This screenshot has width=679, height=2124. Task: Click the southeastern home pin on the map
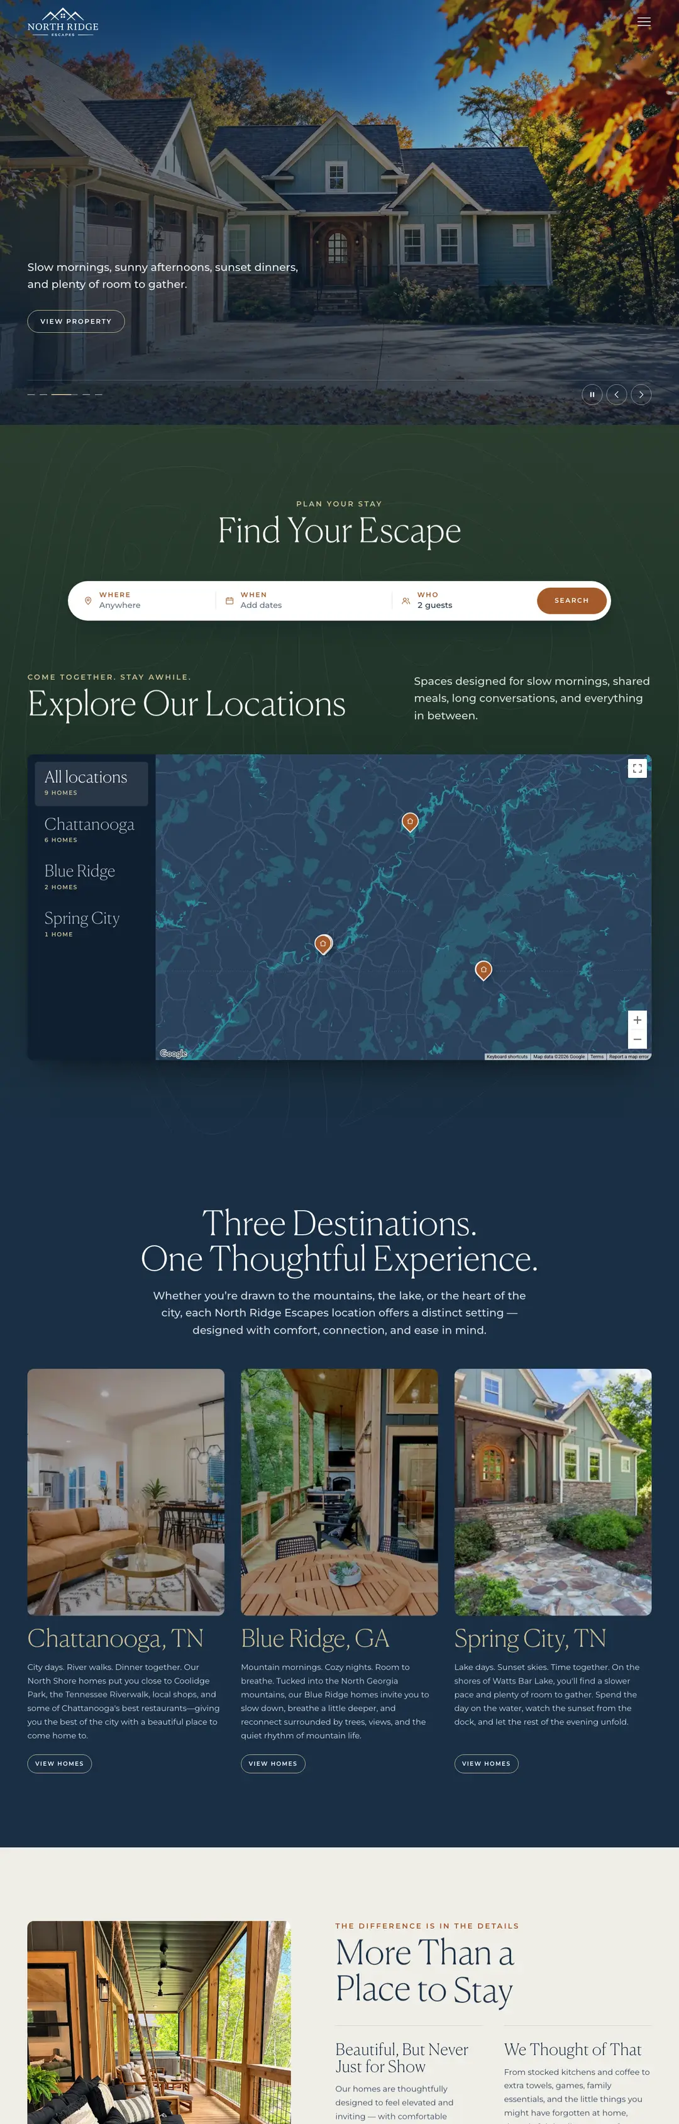483,970
